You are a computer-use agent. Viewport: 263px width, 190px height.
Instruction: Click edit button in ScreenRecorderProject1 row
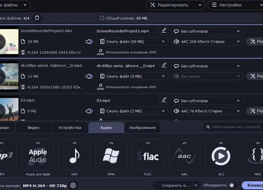(x=254, y=41)
